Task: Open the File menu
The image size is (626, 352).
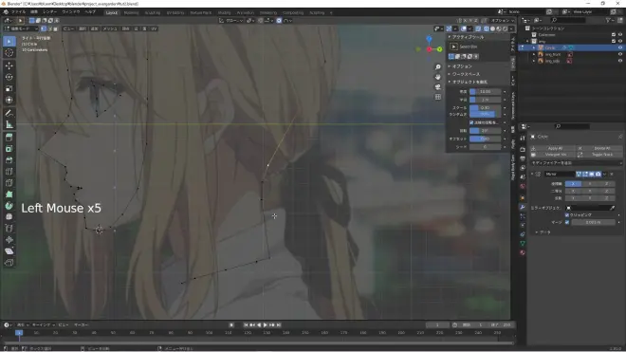Action: point(18,12)
